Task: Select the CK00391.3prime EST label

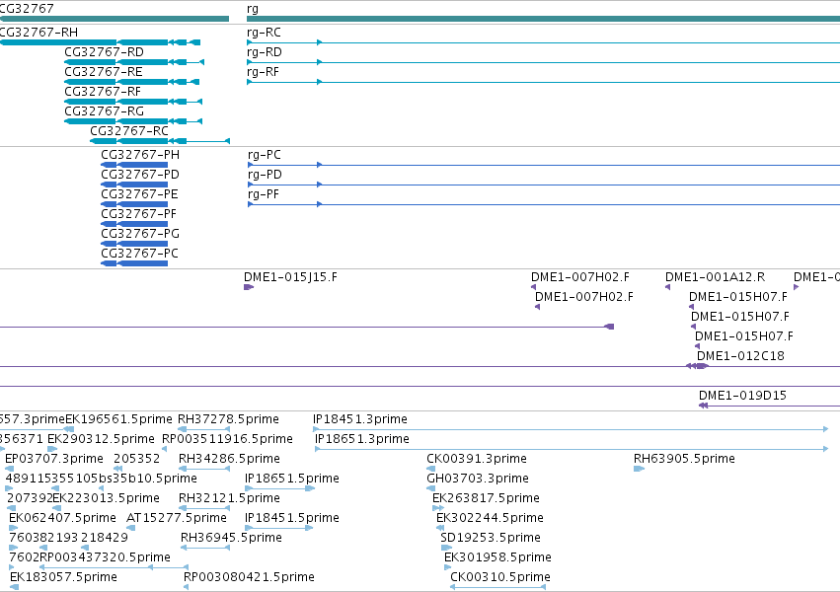Action: point(477,459)
